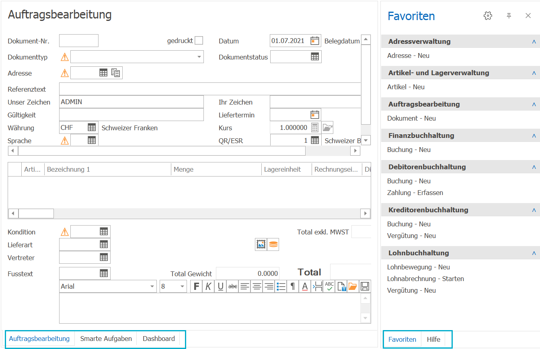Open the Dokumentstatus lookup table
This screenshot has height=349, width=540.
pos(315,57)
